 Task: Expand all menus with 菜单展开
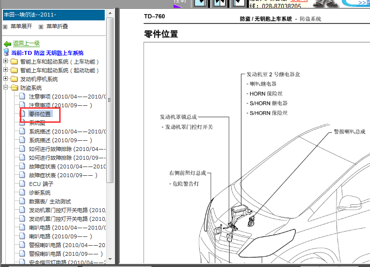coord(21,26)
